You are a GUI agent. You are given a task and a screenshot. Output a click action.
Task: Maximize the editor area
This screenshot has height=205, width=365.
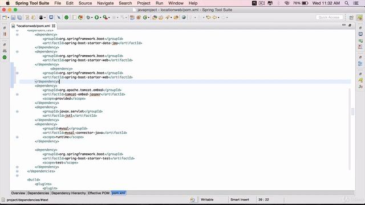pyautogui.click(x=350, y=25)
